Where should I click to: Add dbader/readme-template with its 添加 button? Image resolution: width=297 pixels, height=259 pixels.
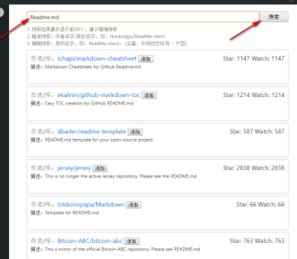135,132
